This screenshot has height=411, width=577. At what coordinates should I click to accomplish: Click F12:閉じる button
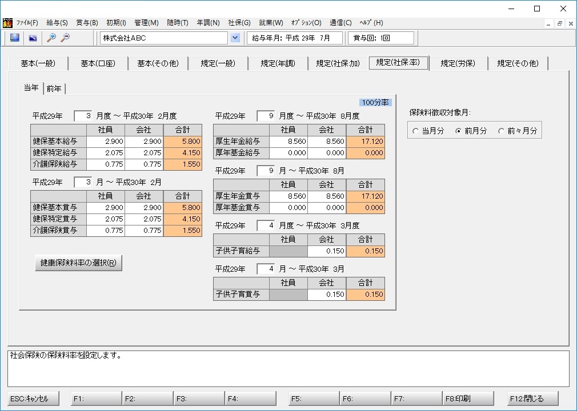(x=533, y=398)
